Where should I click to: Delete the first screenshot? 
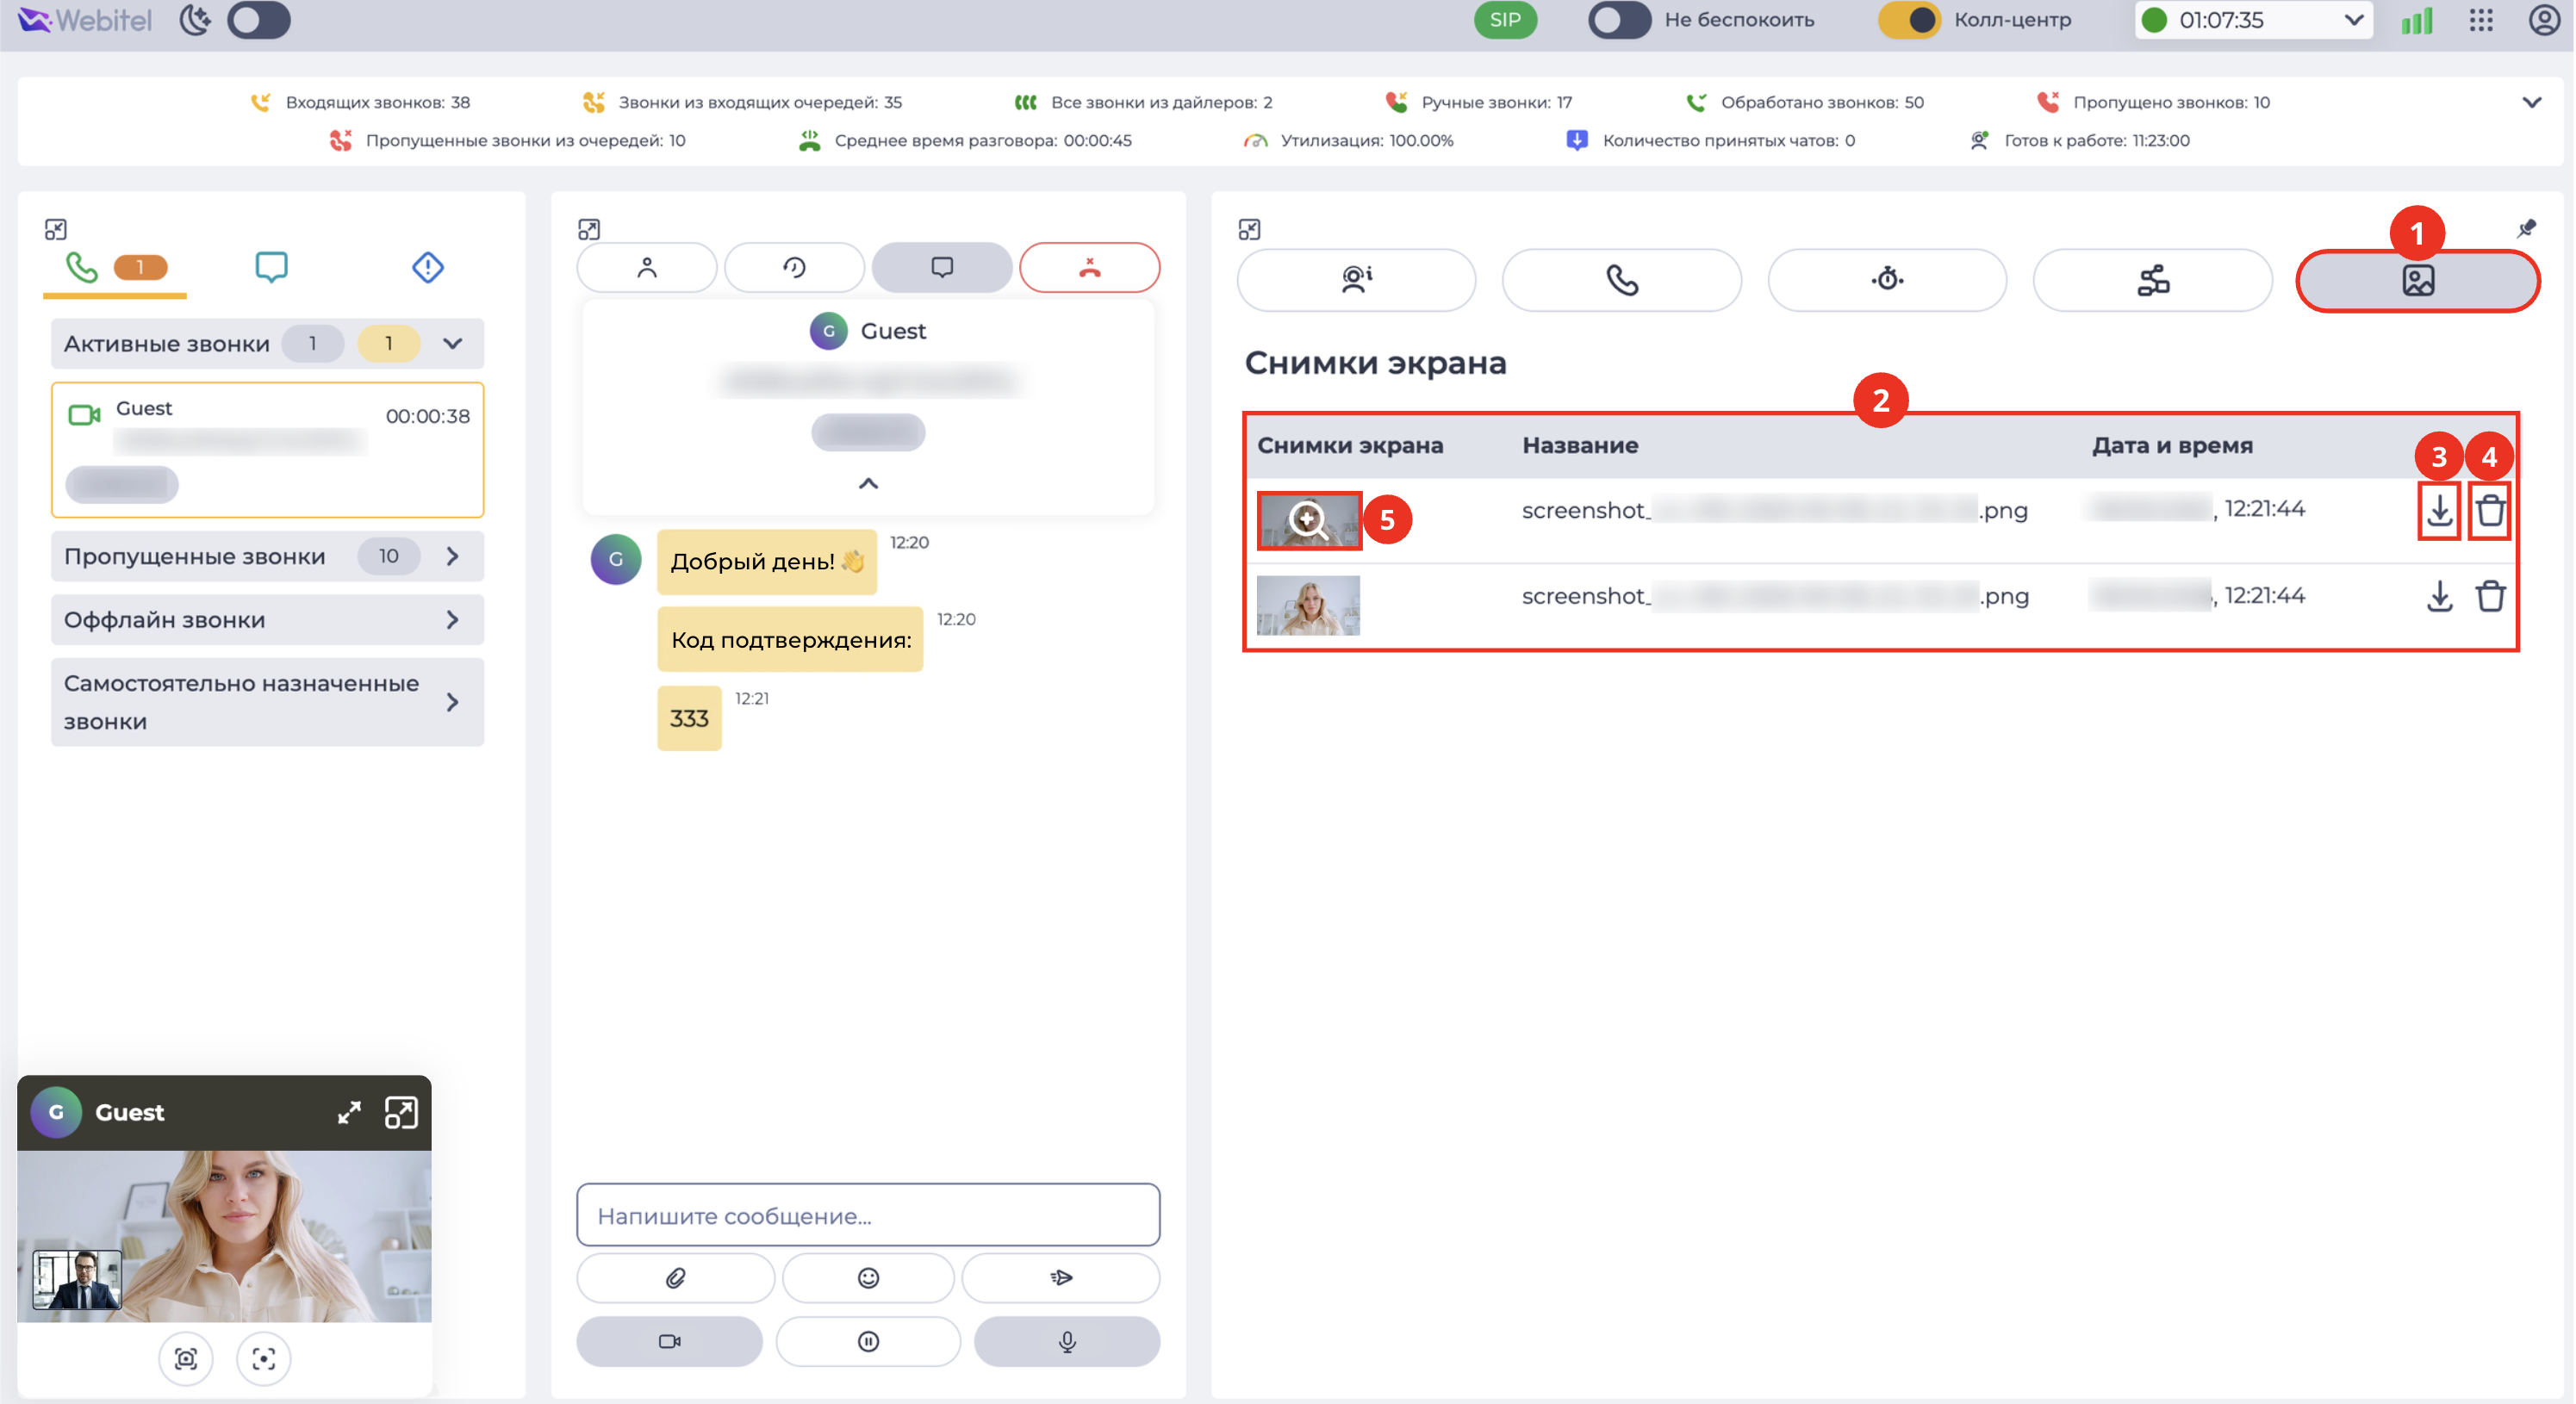click(x=2490, y=510)
